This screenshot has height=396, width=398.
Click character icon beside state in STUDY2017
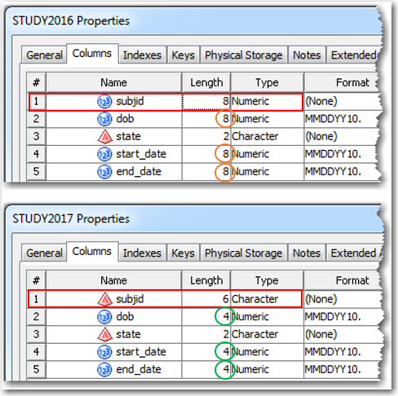(x=105, y=334)
